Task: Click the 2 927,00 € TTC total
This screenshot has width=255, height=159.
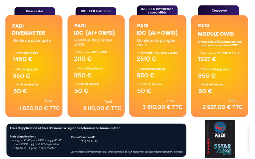Action: coord(222,107)
